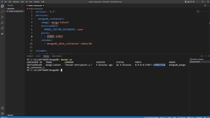Open the Terminal menu
Viewport: 210px width, 118px height.
coord(36,2)
